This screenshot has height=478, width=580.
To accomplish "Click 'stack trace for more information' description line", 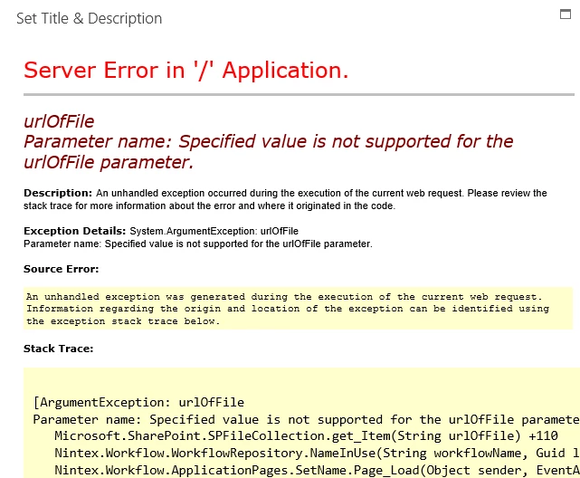I will pos(209,206).
